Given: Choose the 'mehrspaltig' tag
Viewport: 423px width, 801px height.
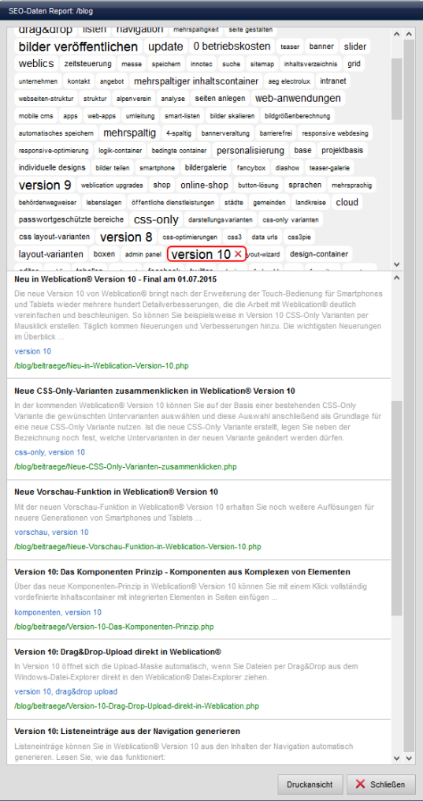Looking at the screenshot, I should click(130, 133).
